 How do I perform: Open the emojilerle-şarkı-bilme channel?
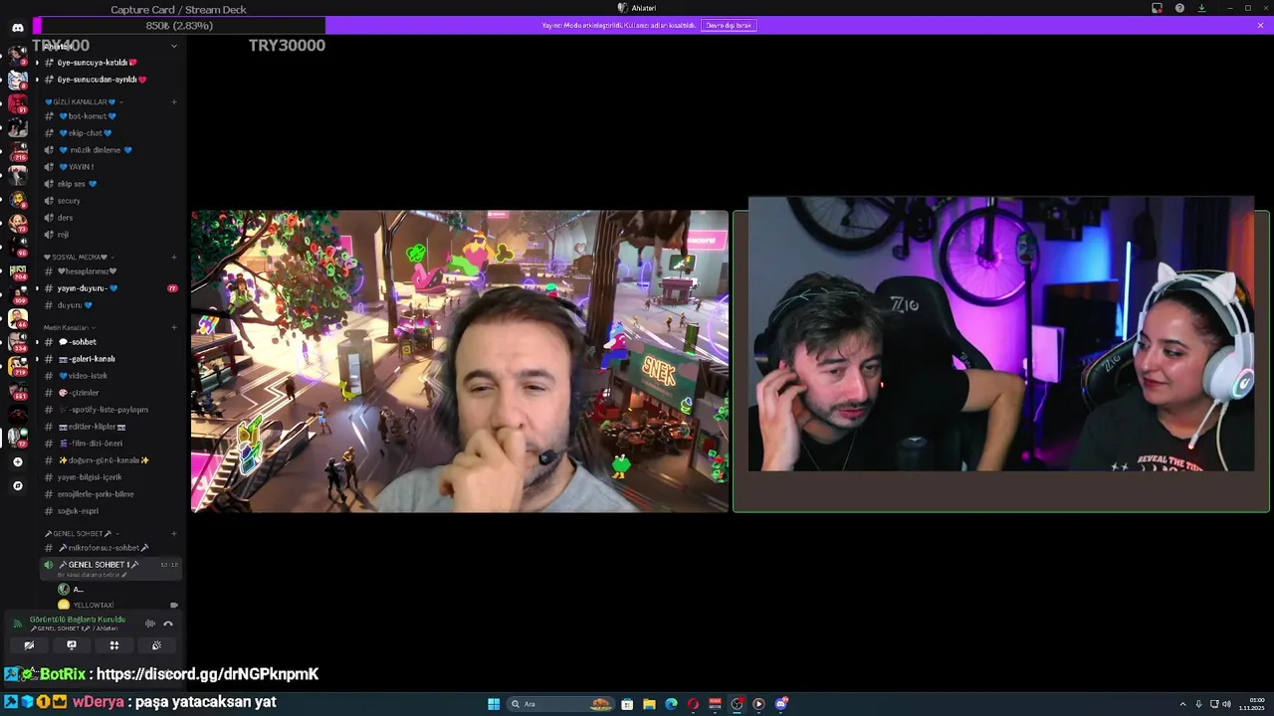109,494
